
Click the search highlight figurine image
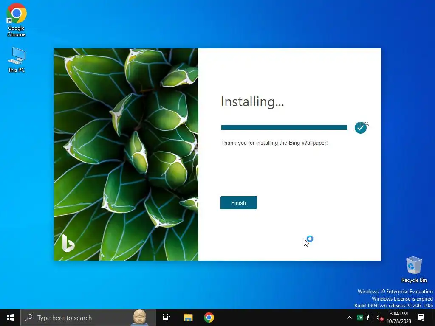click(139, 318)
